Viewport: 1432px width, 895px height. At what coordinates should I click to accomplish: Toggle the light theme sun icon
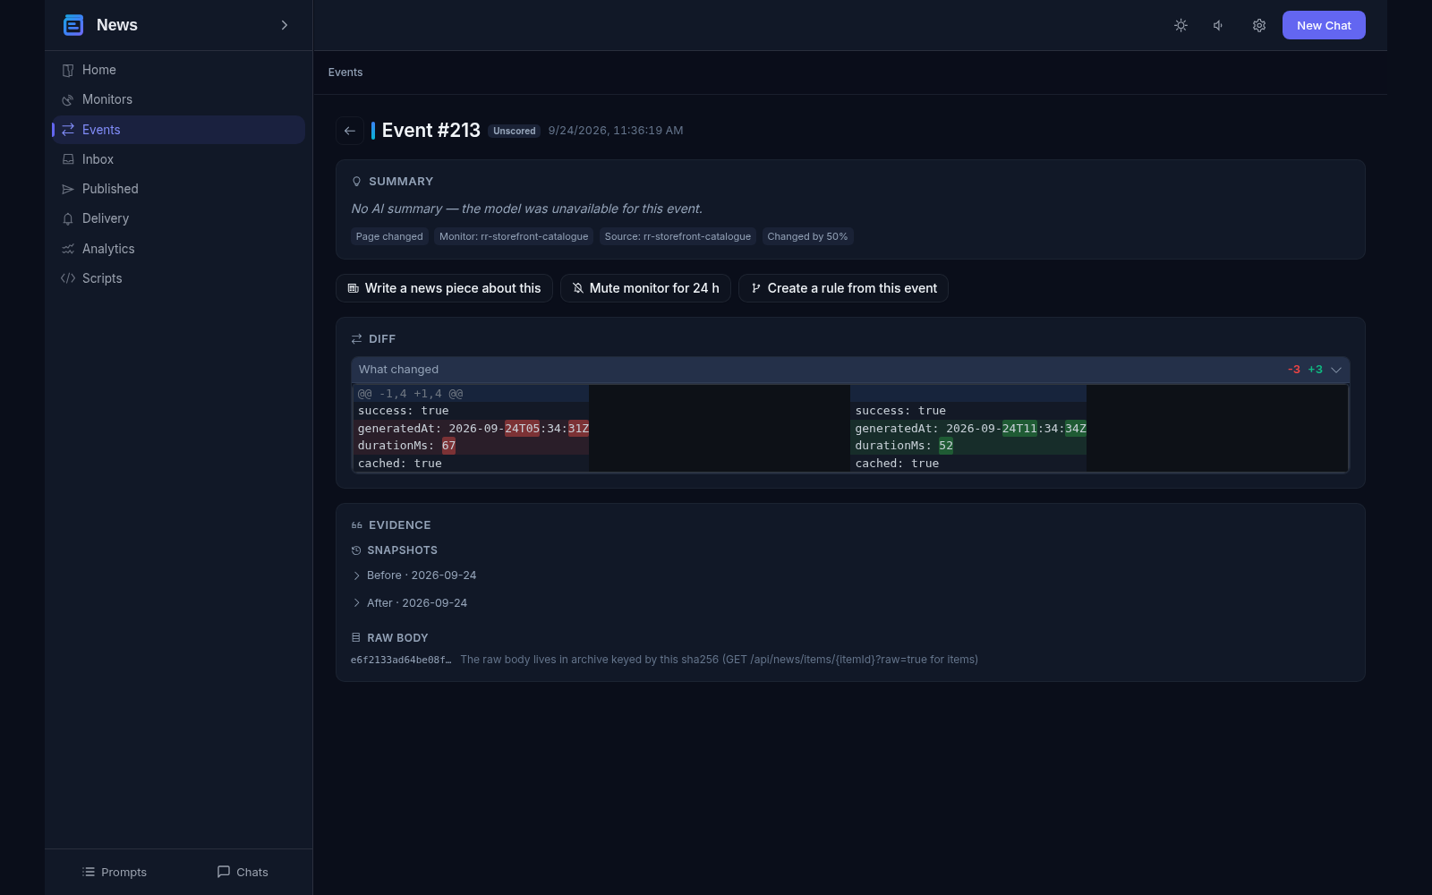pos(1181,25)
